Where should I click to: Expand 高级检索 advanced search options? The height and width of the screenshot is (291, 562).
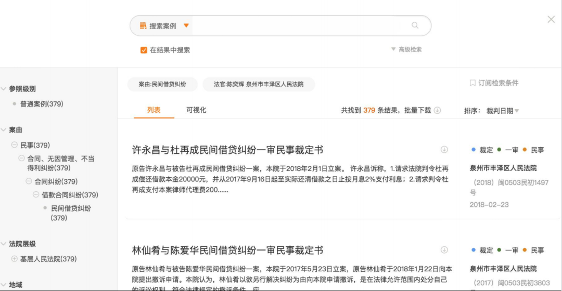click(406, 49)
